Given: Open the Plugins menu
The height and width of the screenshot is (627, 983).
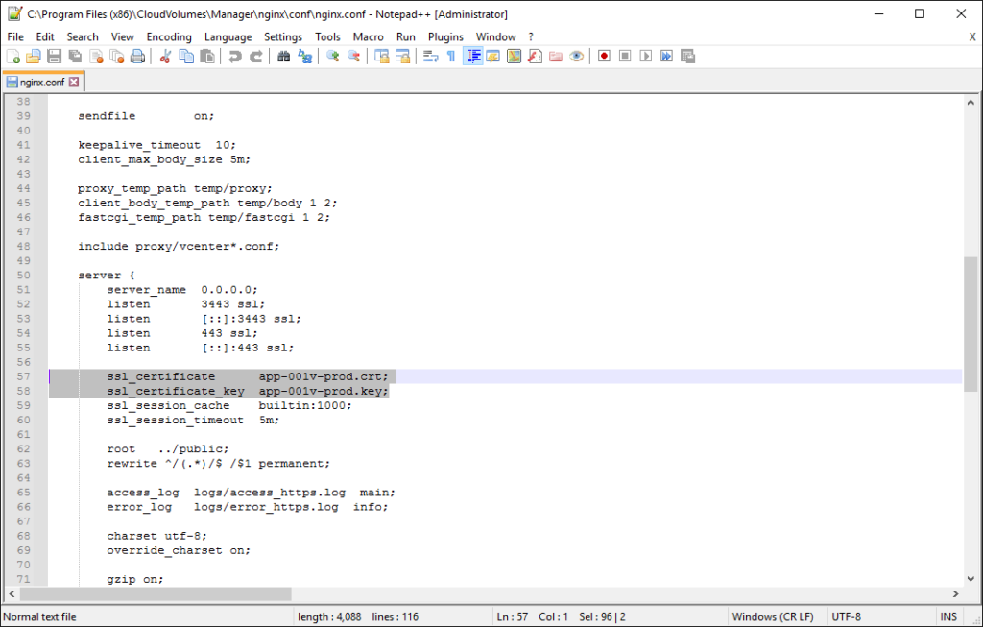Looking at the screenshot, I should 445,36.
